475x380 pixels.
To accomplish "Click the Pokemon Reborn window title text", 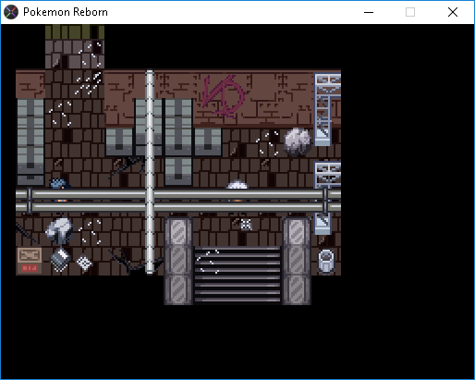I will (x=66, y=12).
